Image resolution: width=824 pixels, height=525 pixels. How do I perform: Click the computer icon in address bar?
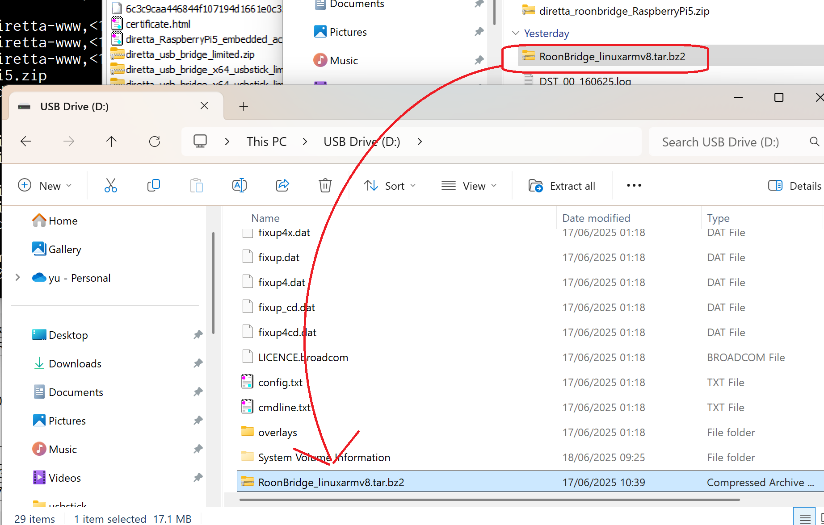click(x=200, y=142)
